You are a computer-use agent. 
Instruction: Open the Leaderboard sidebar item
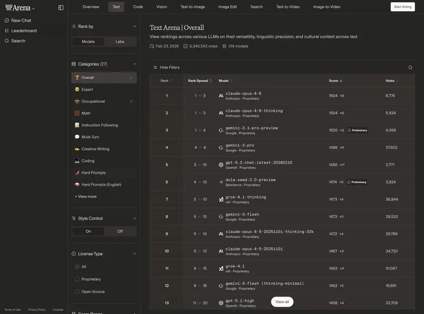click(24, 31)
